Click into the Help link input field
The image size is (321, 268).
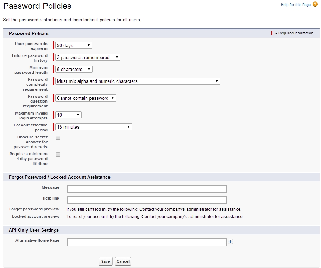[x=147, y=200]
